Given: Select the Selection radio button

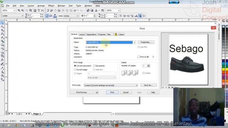Looking at the screenshot, I should (94, 70).
